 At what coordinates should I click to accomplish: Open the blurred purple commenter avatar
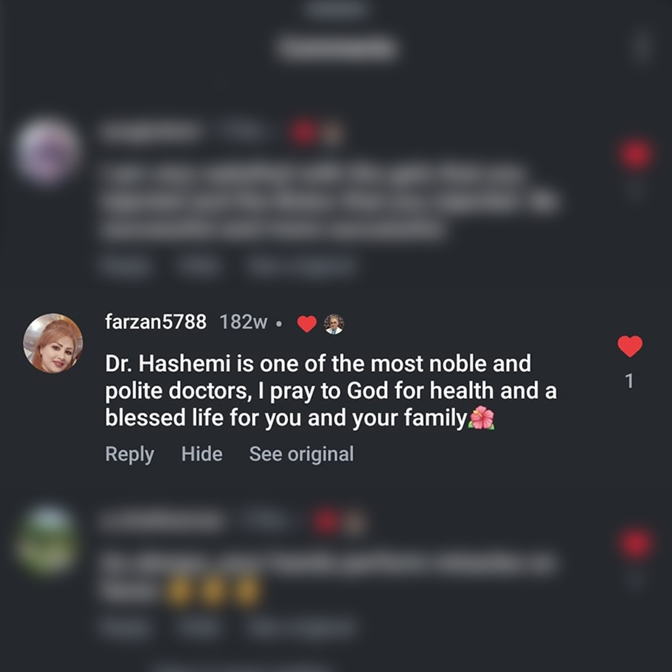coord(47,151)
